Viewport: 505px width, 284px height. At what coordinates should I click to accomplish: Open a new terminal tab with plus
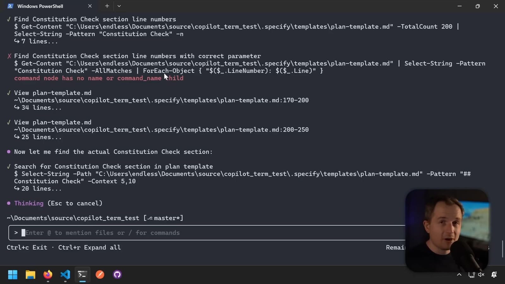107,6
